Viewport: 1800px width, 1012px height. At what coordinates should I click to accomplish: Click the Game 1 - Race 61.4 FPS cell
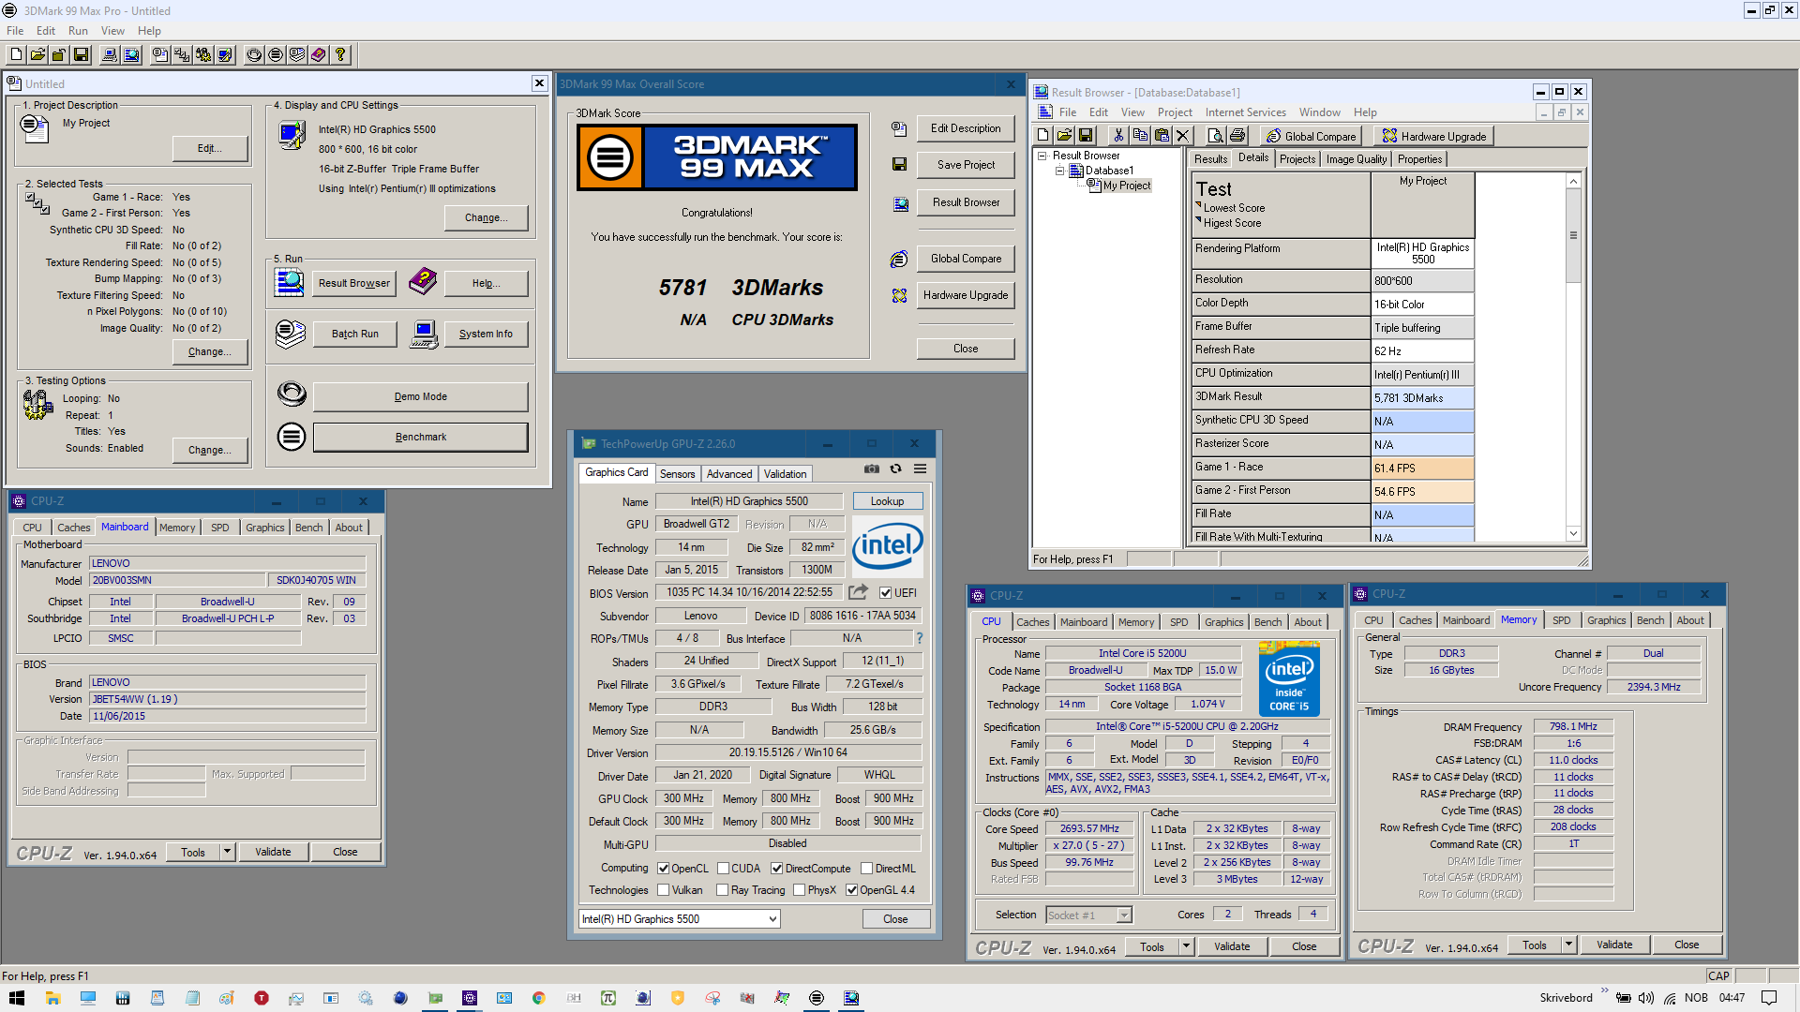pyautogui.click(x=1422, y=468)
